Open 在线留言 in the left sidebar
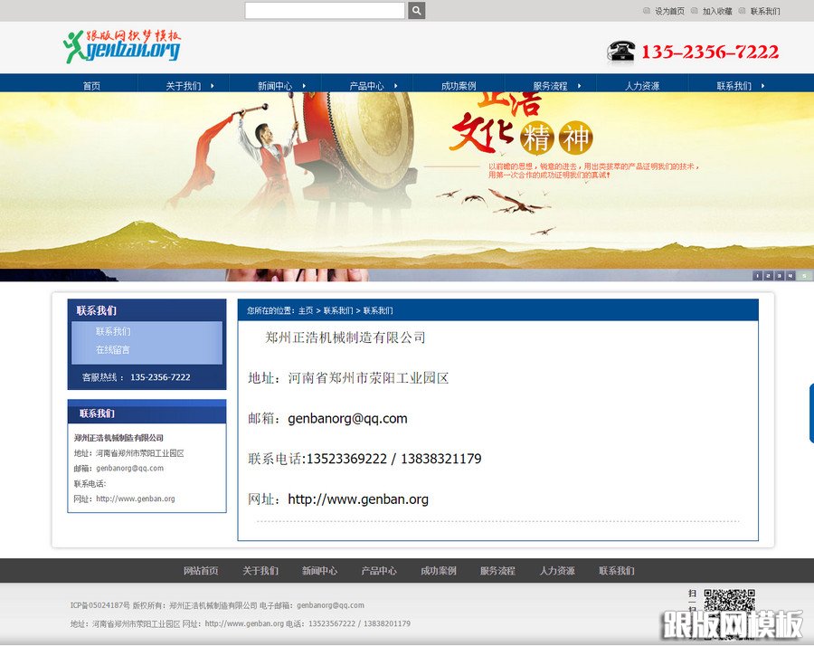This screenshot has height=646, width=814. (113, 349)
